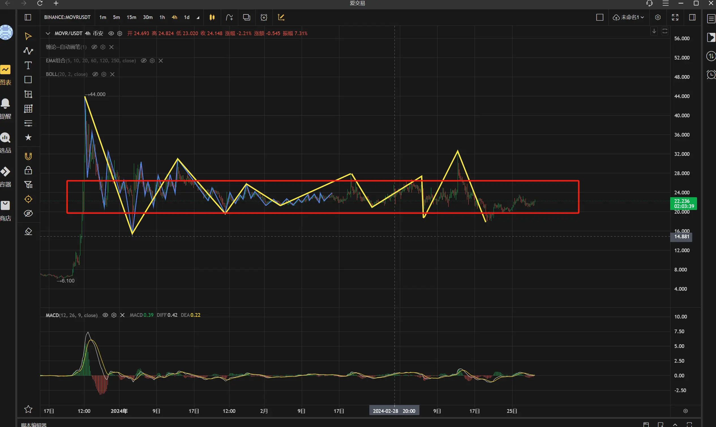Click the favorites star drawing tool
Screen dimensions: 716x427
click(x=28, y=137)
